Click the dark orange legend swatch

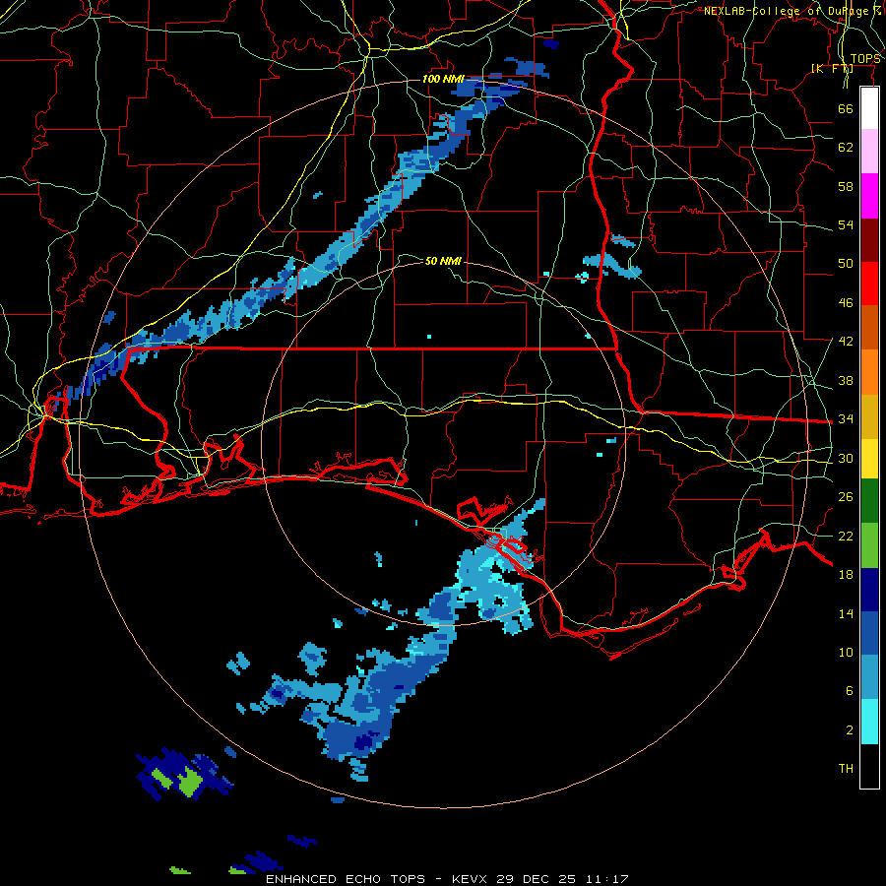[869, 328]
